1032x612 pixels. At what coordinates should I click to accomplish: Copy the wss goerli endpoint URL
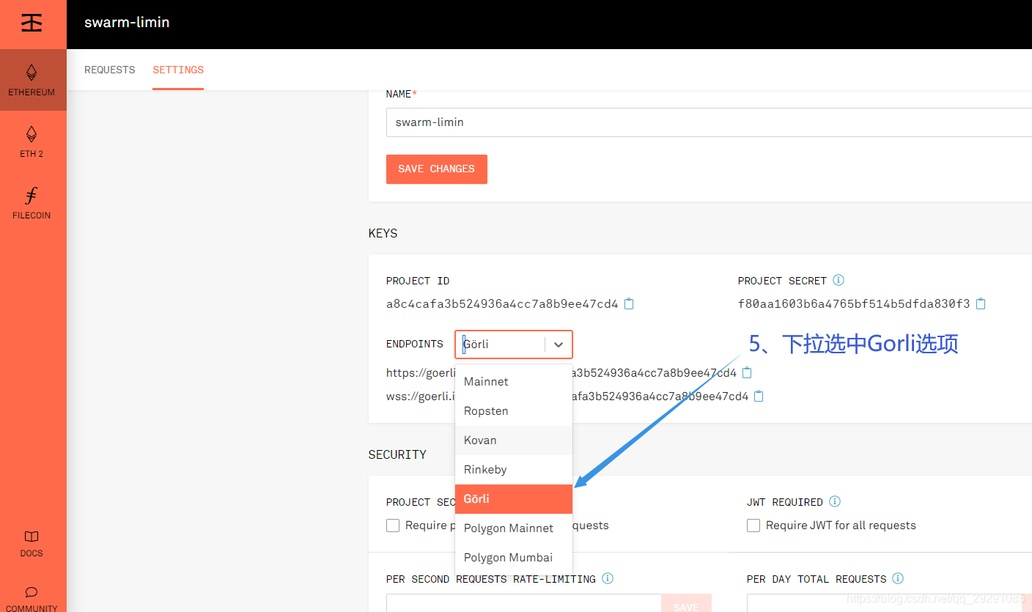[x=759, y=396]
